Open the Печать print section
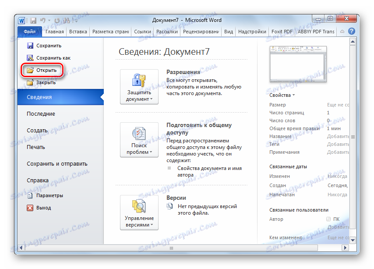 point(36,147)
